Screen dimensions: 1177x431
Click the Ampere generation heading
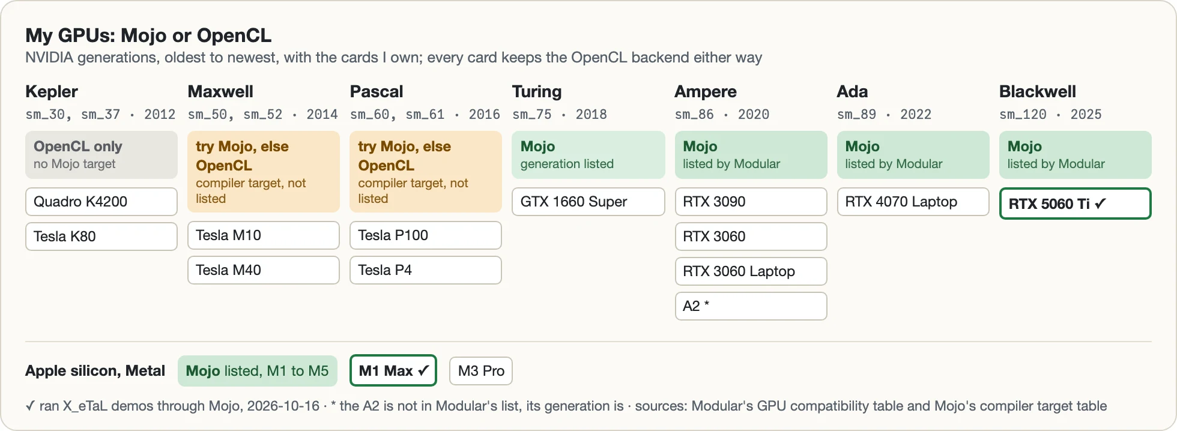706,92
